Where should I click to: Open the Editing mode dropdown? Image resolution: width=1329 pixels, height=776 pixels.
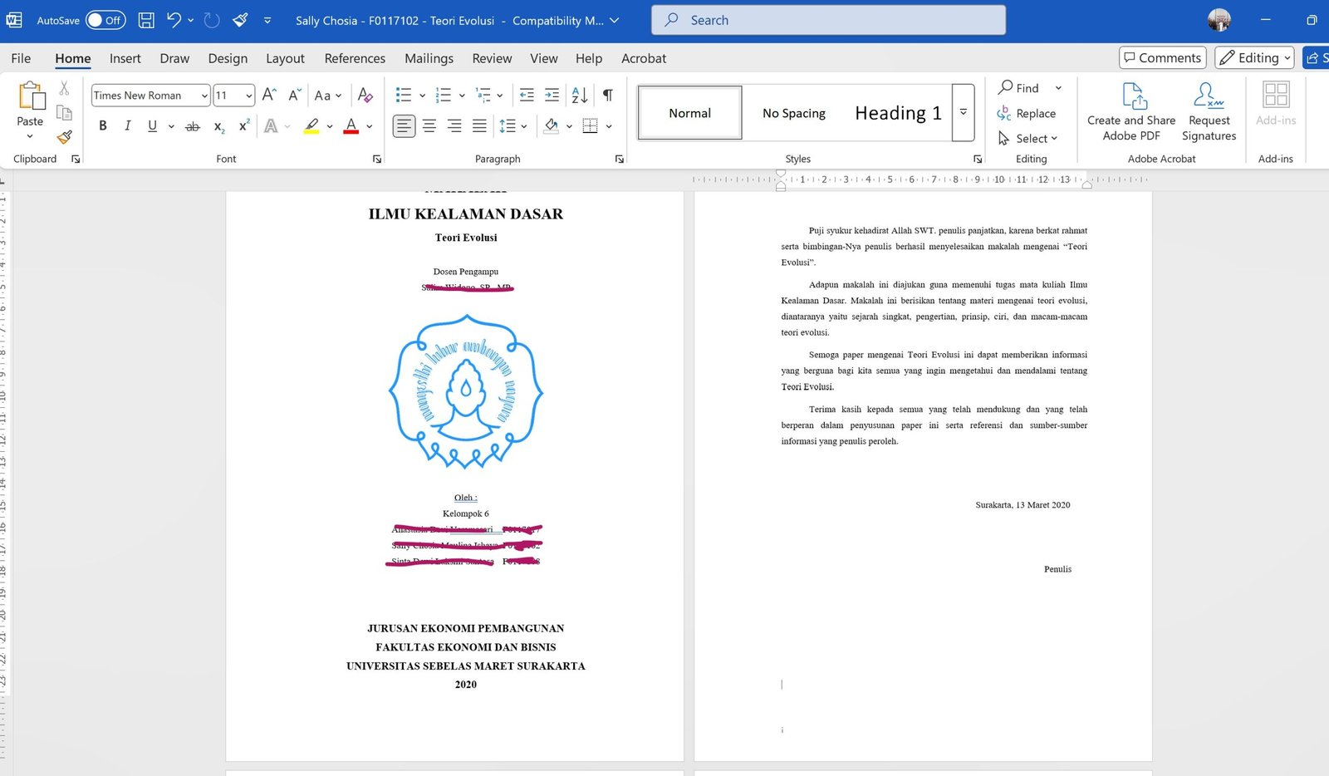1254,57
